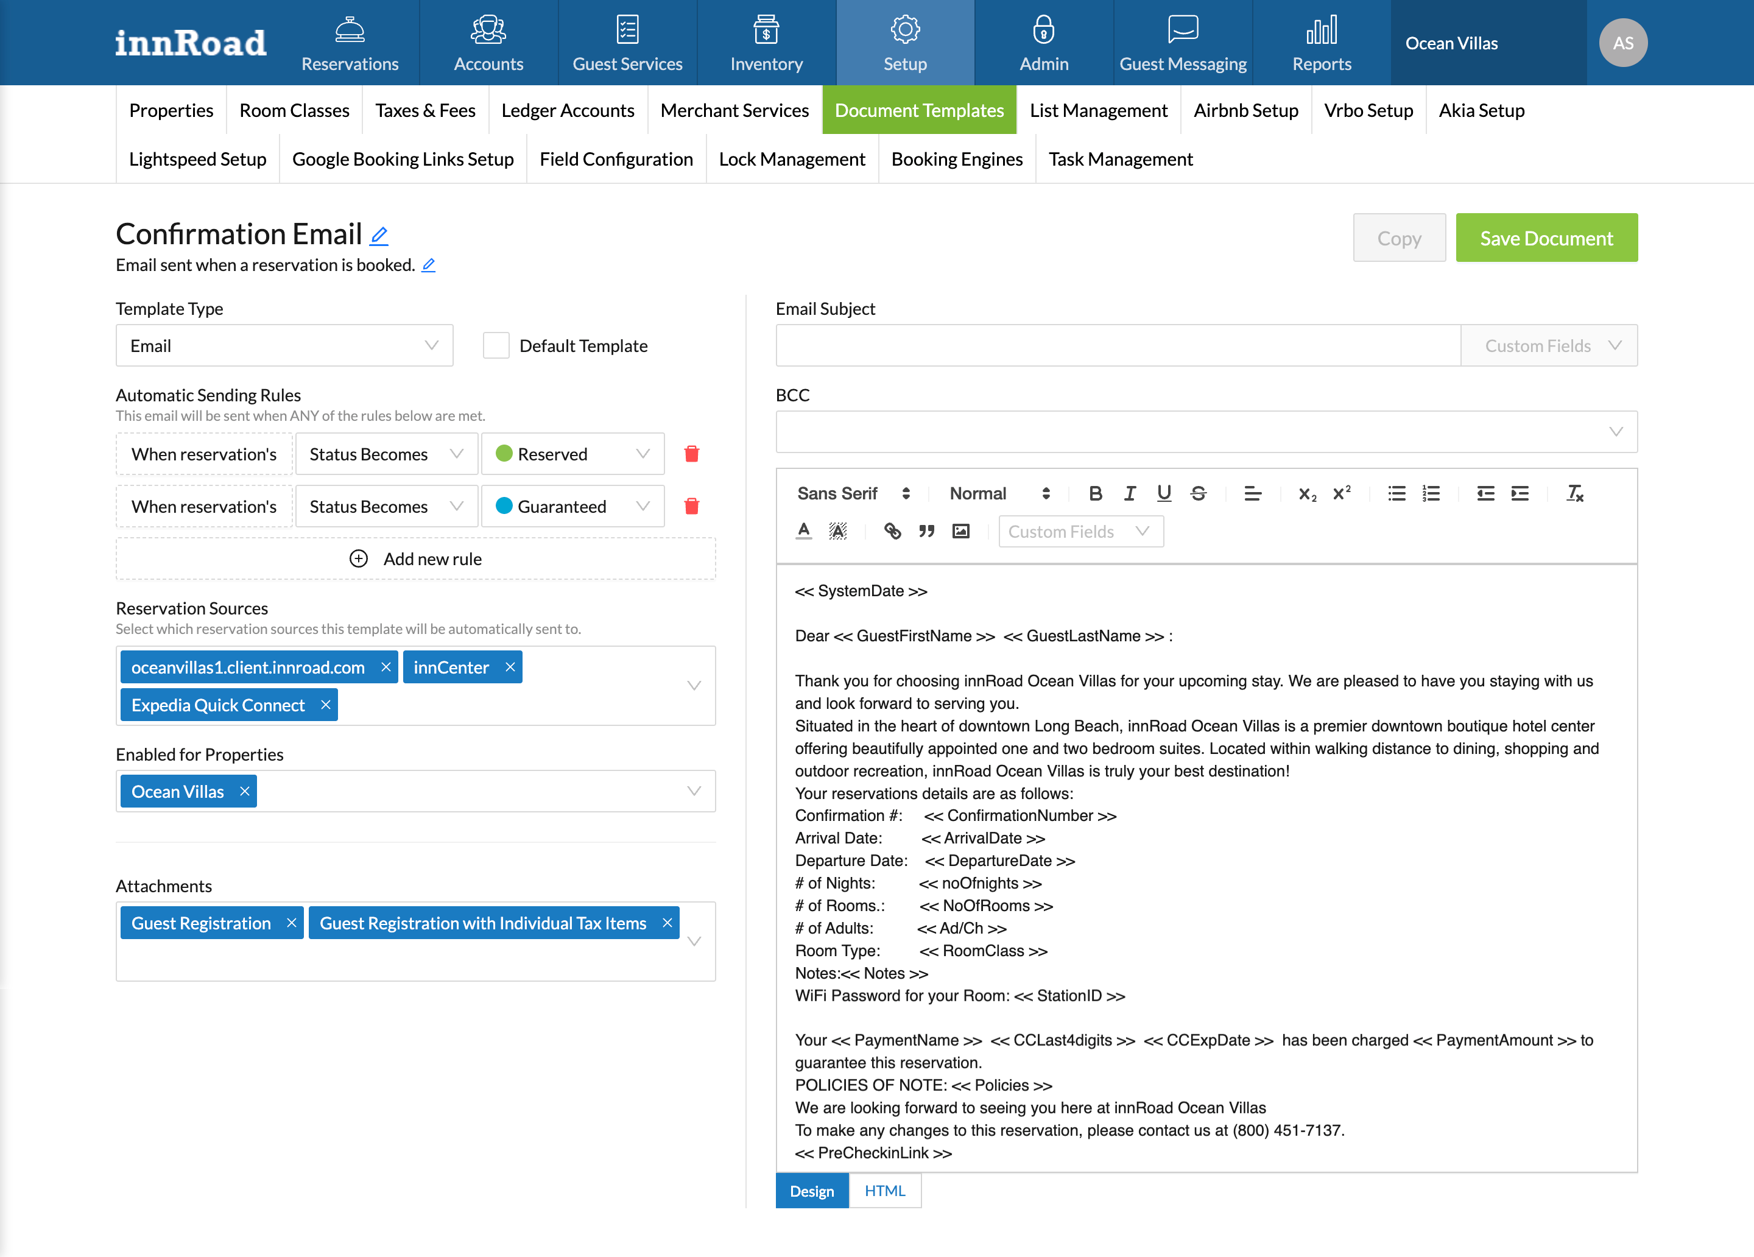Screen dimensions: 1754x1257
Task: Open the List Management menu
Action: pyautogui.click(x=1098, y=111)
